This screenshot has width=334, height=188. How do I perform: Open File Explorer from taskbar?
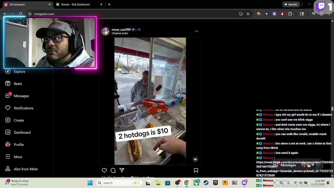coord(158,183)
